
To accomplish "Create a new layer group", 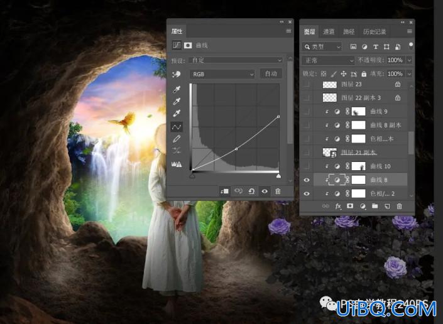I will pos(375,206).
